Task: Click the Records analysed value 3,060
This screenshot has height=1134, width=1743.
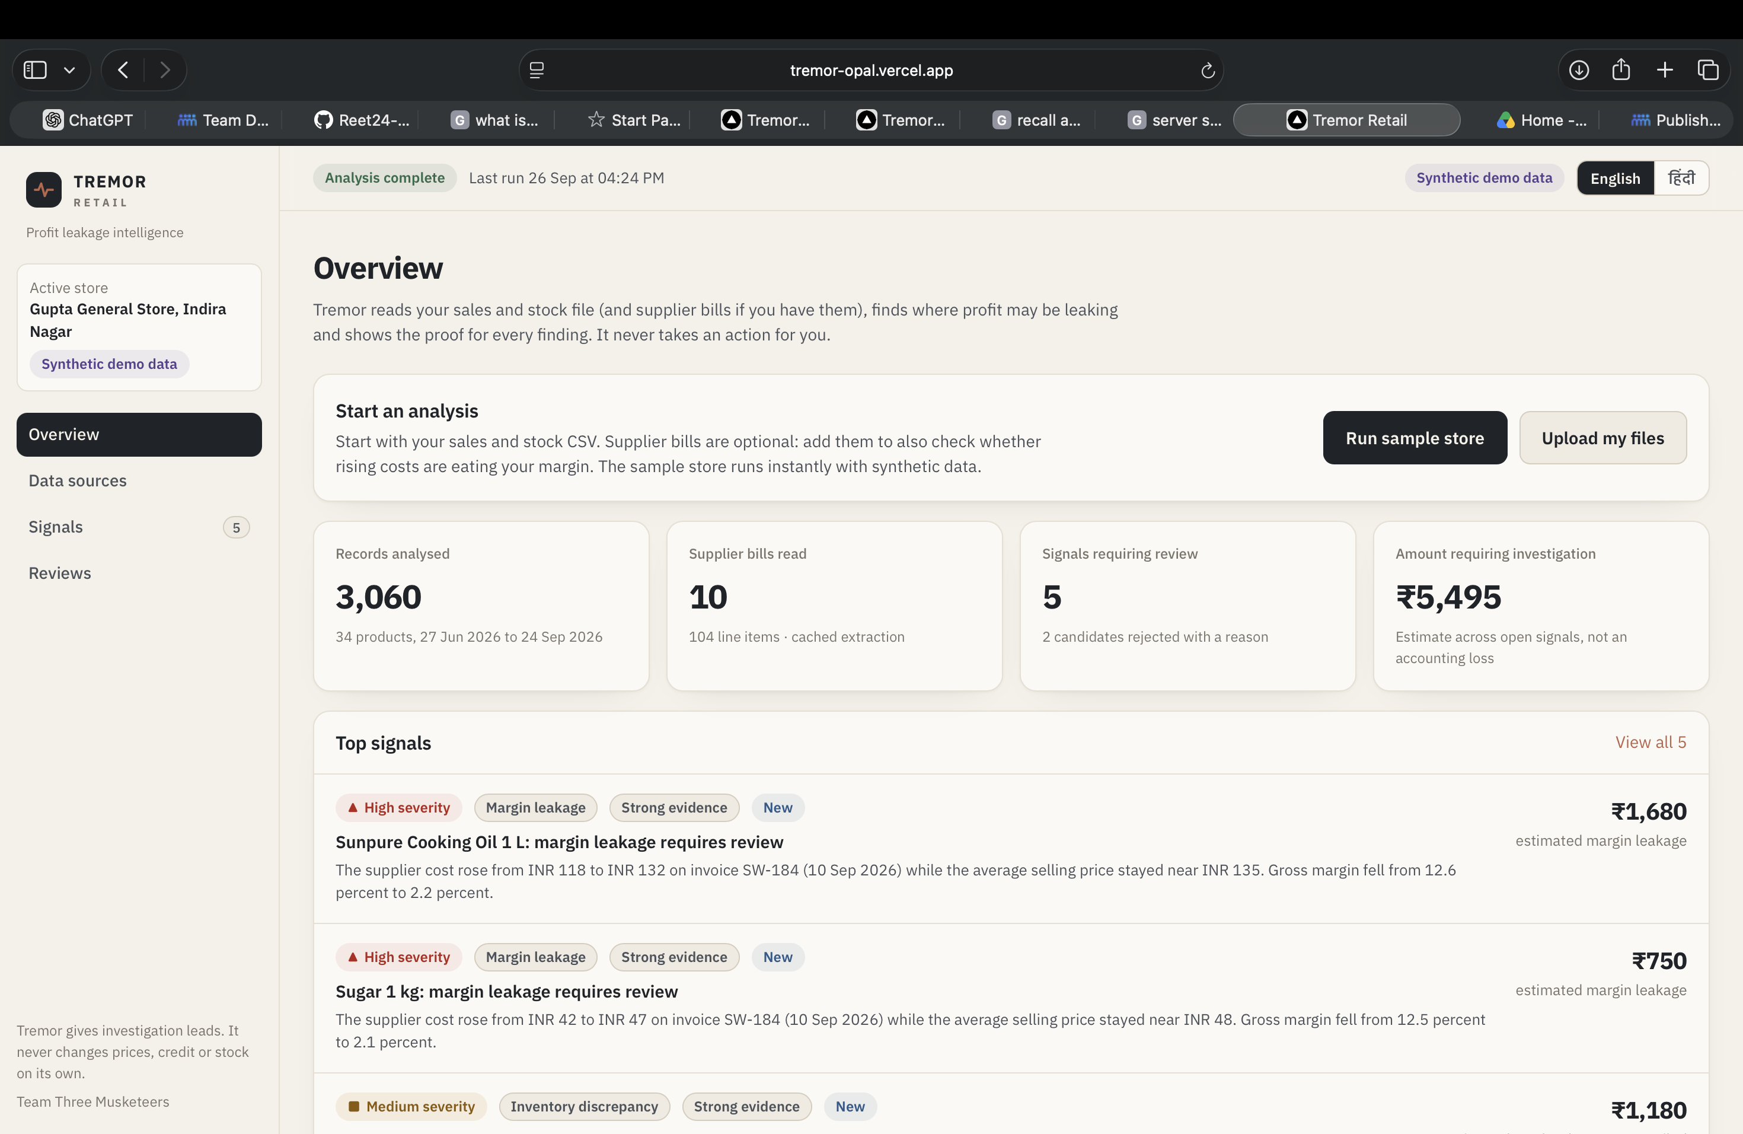Action: (379, 597)
